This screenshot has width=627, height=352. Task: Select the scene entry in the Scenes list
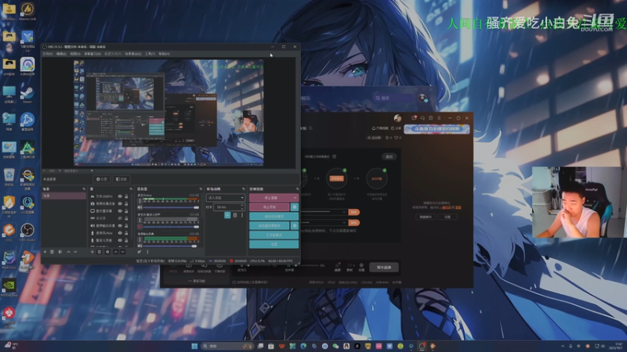64,196
